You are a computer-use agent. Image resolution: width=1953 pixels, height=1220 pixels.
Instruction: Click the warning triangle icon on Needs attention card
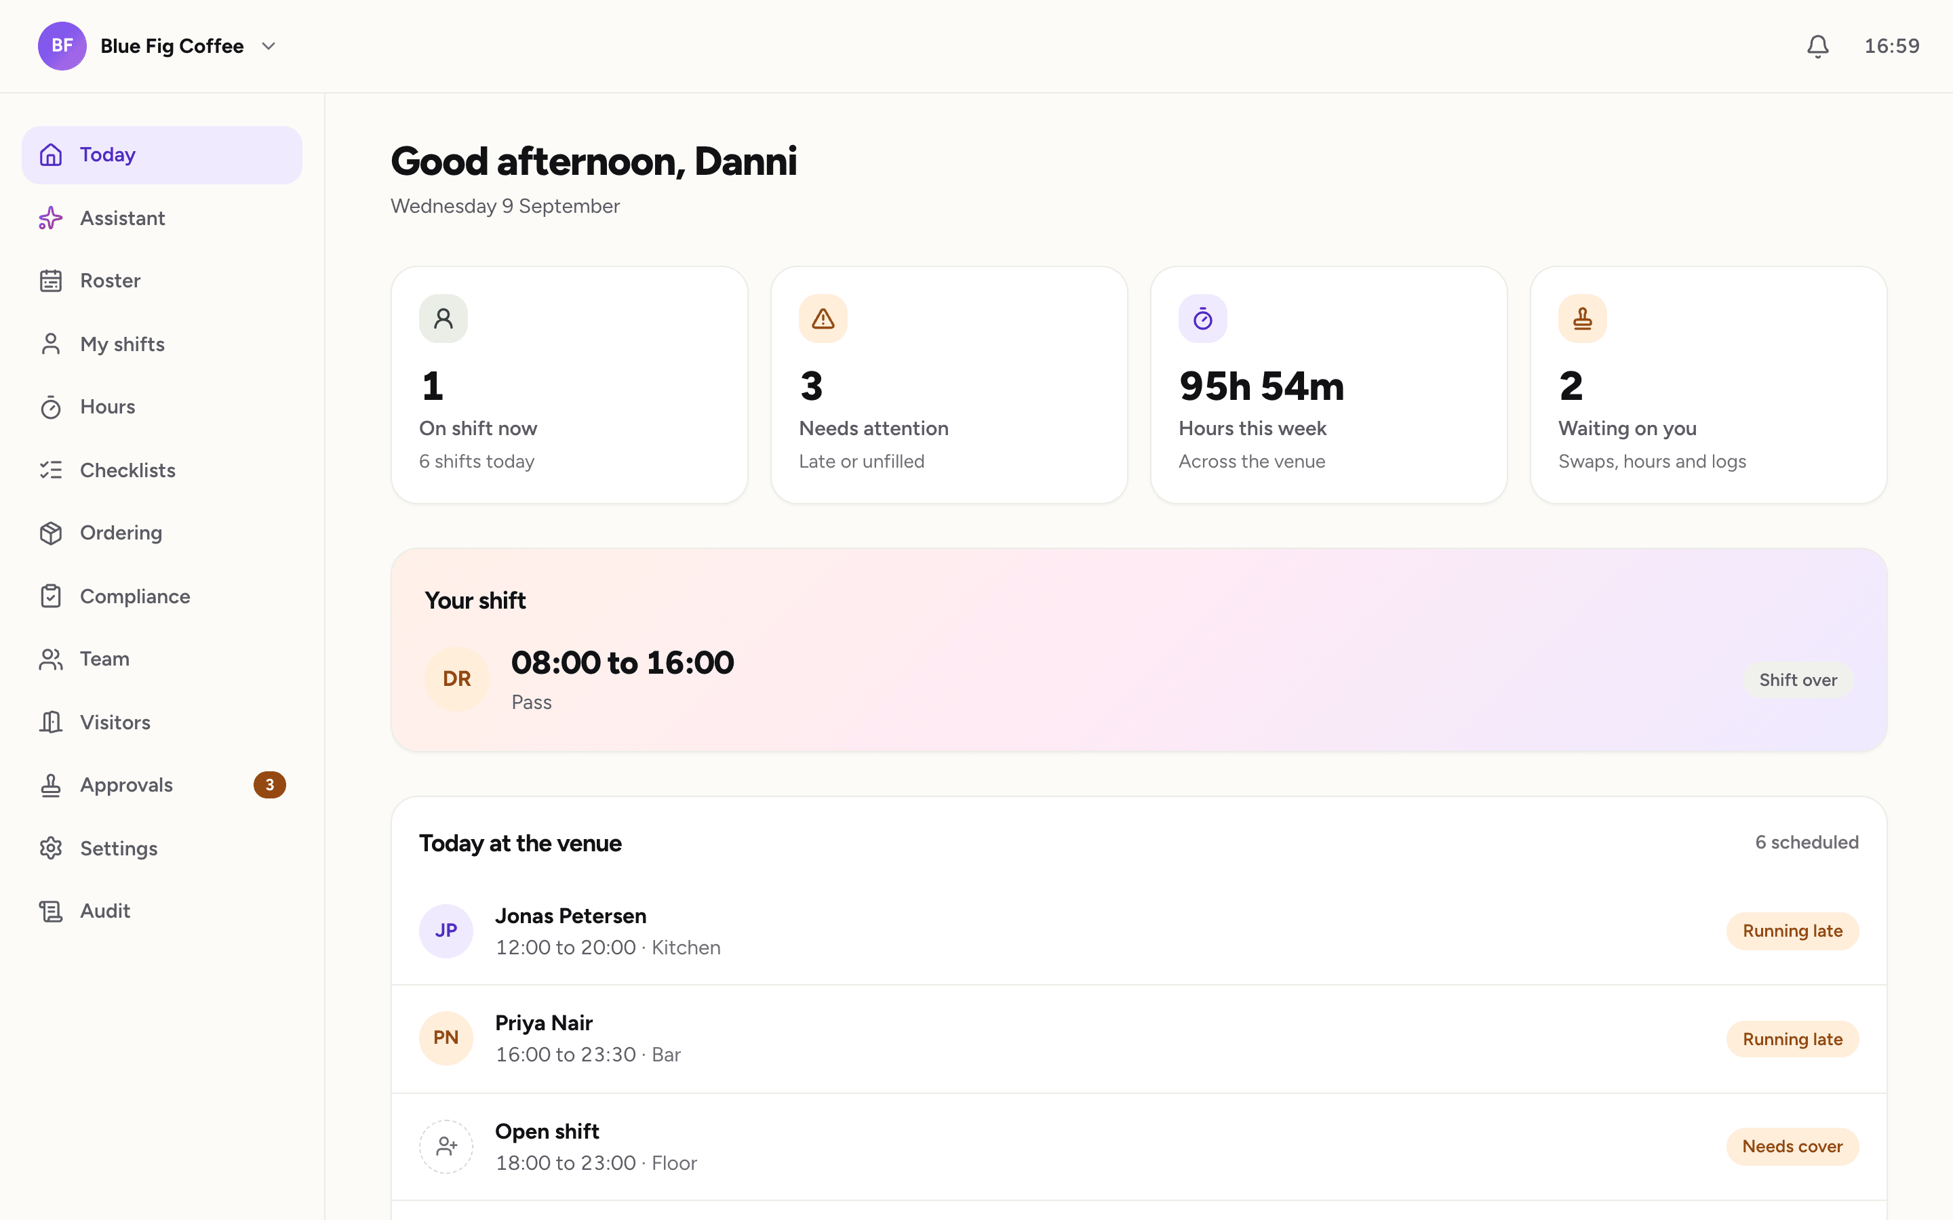823,319
